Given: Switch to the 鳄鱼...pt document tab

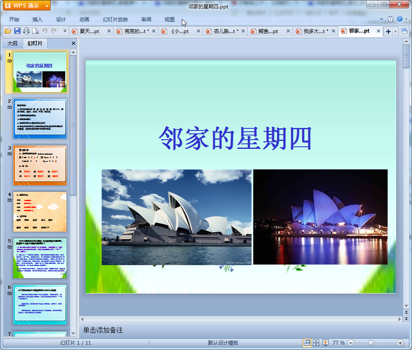Looking at the screenshot, I should 268,31.
